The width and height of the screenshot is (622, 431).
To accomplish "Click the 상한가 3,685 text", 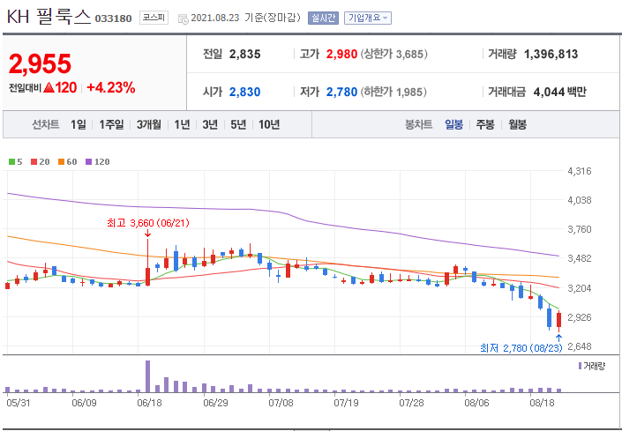I will click(393, 55).
